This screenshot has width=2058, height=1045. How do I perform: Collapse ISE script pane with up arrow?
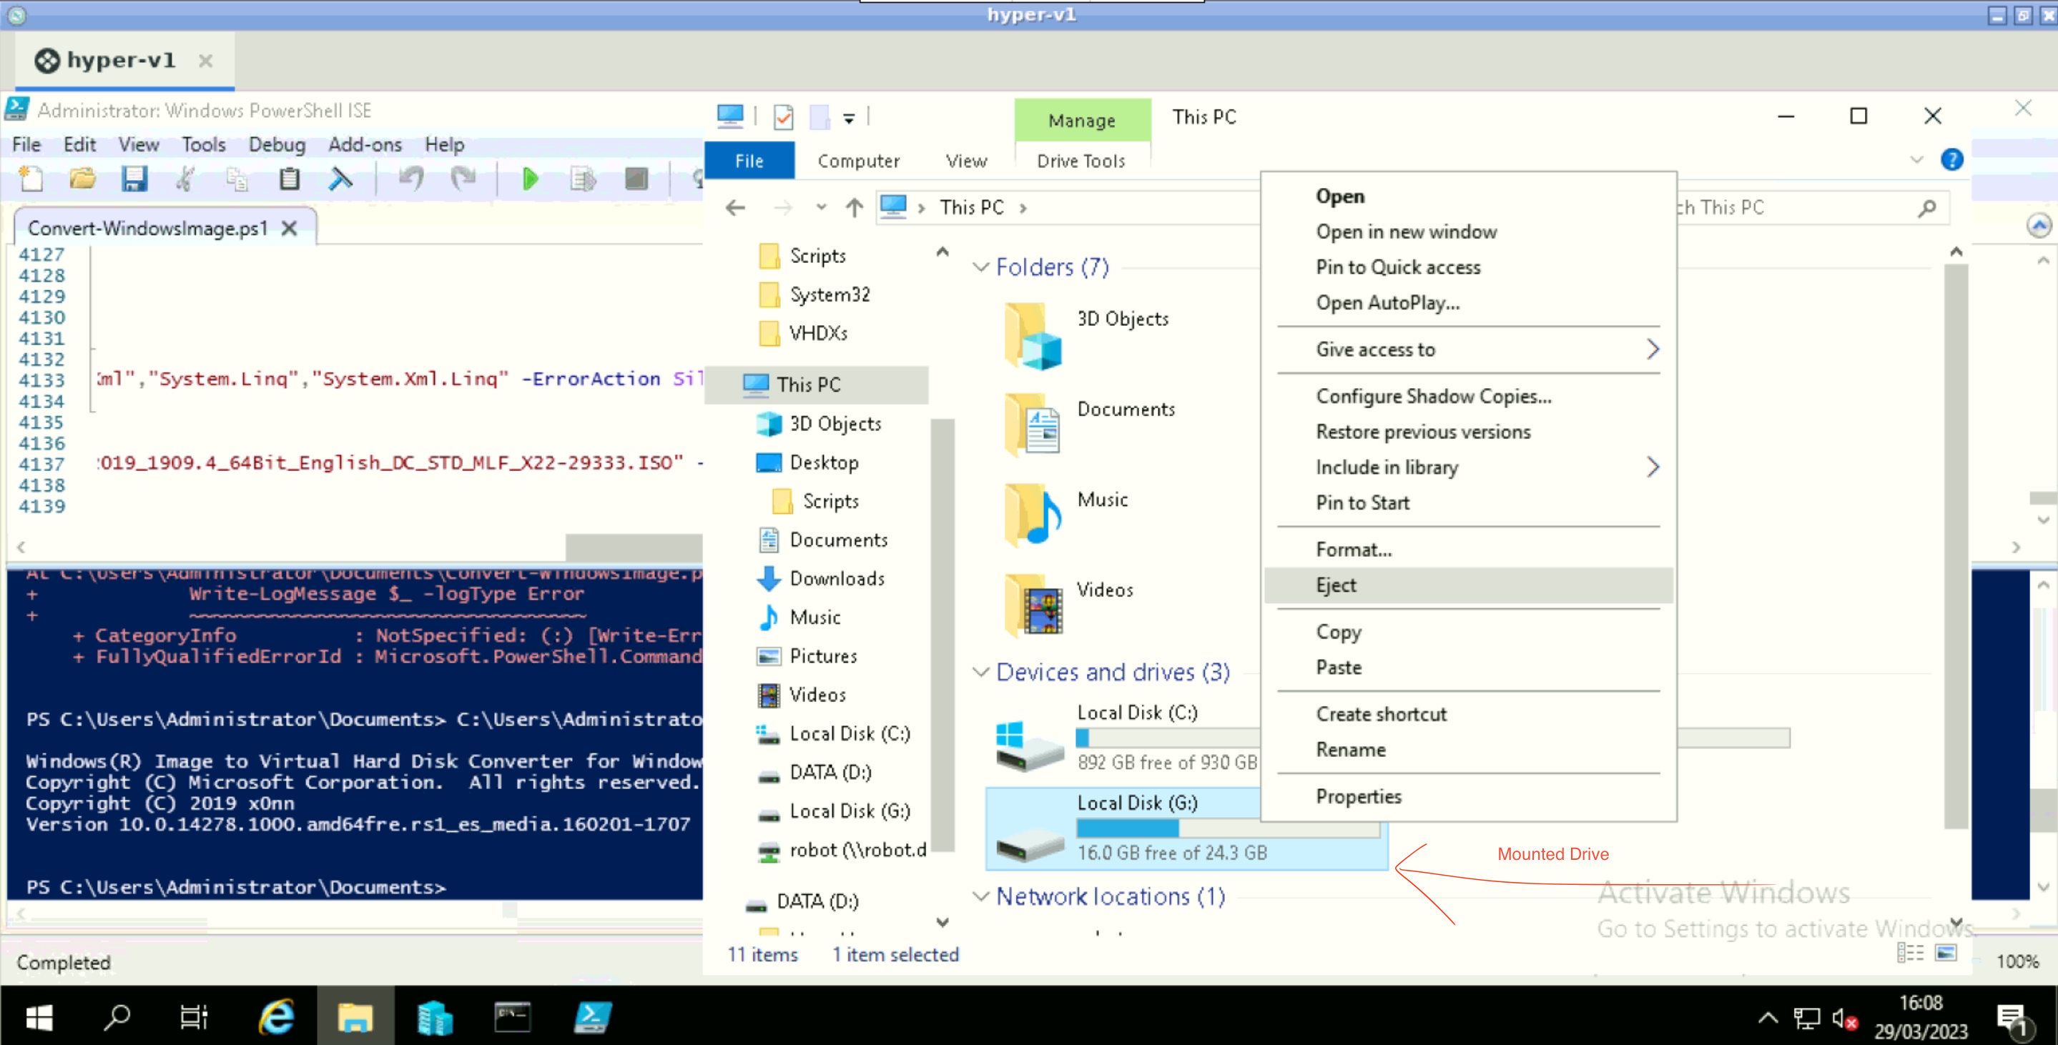[2039, 226]
